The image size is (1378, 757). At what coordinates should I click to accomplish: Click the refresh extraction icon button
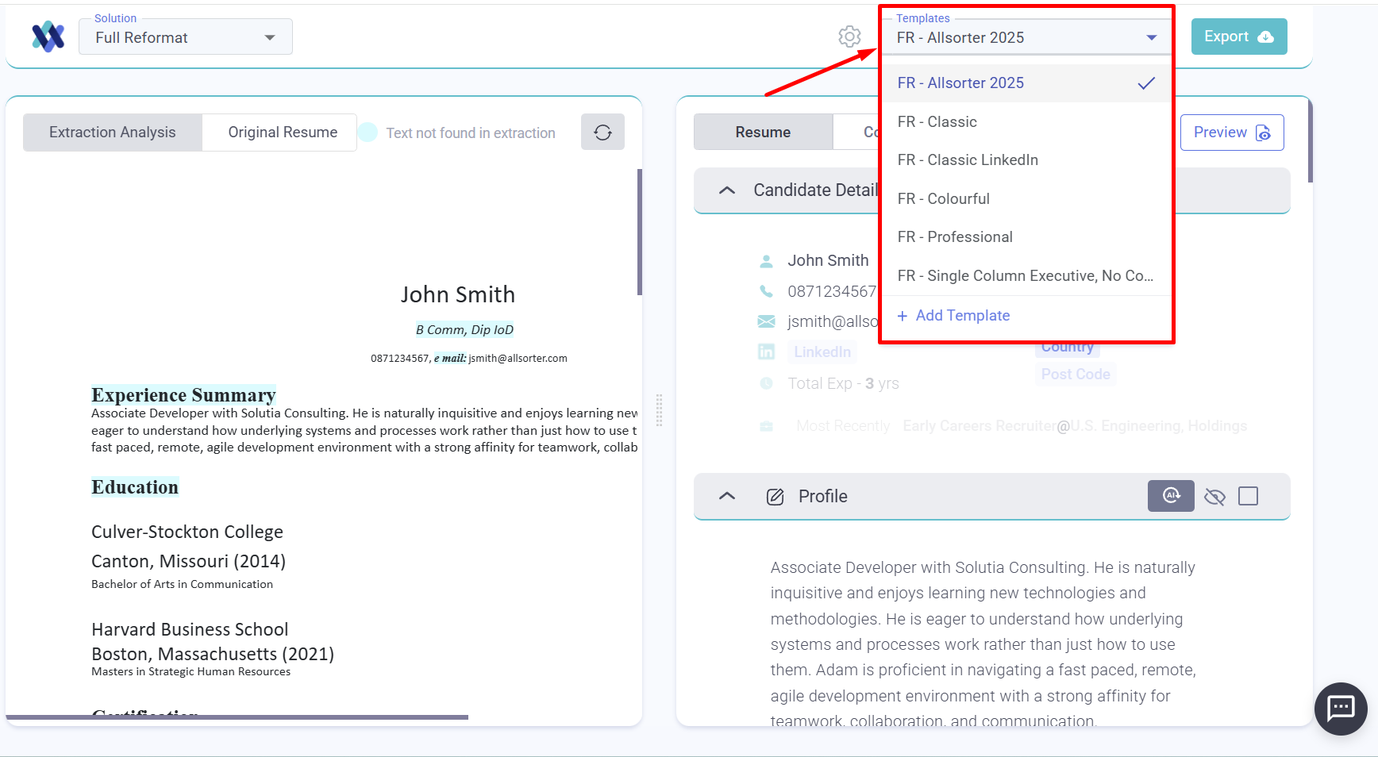(x=602, y=133)
